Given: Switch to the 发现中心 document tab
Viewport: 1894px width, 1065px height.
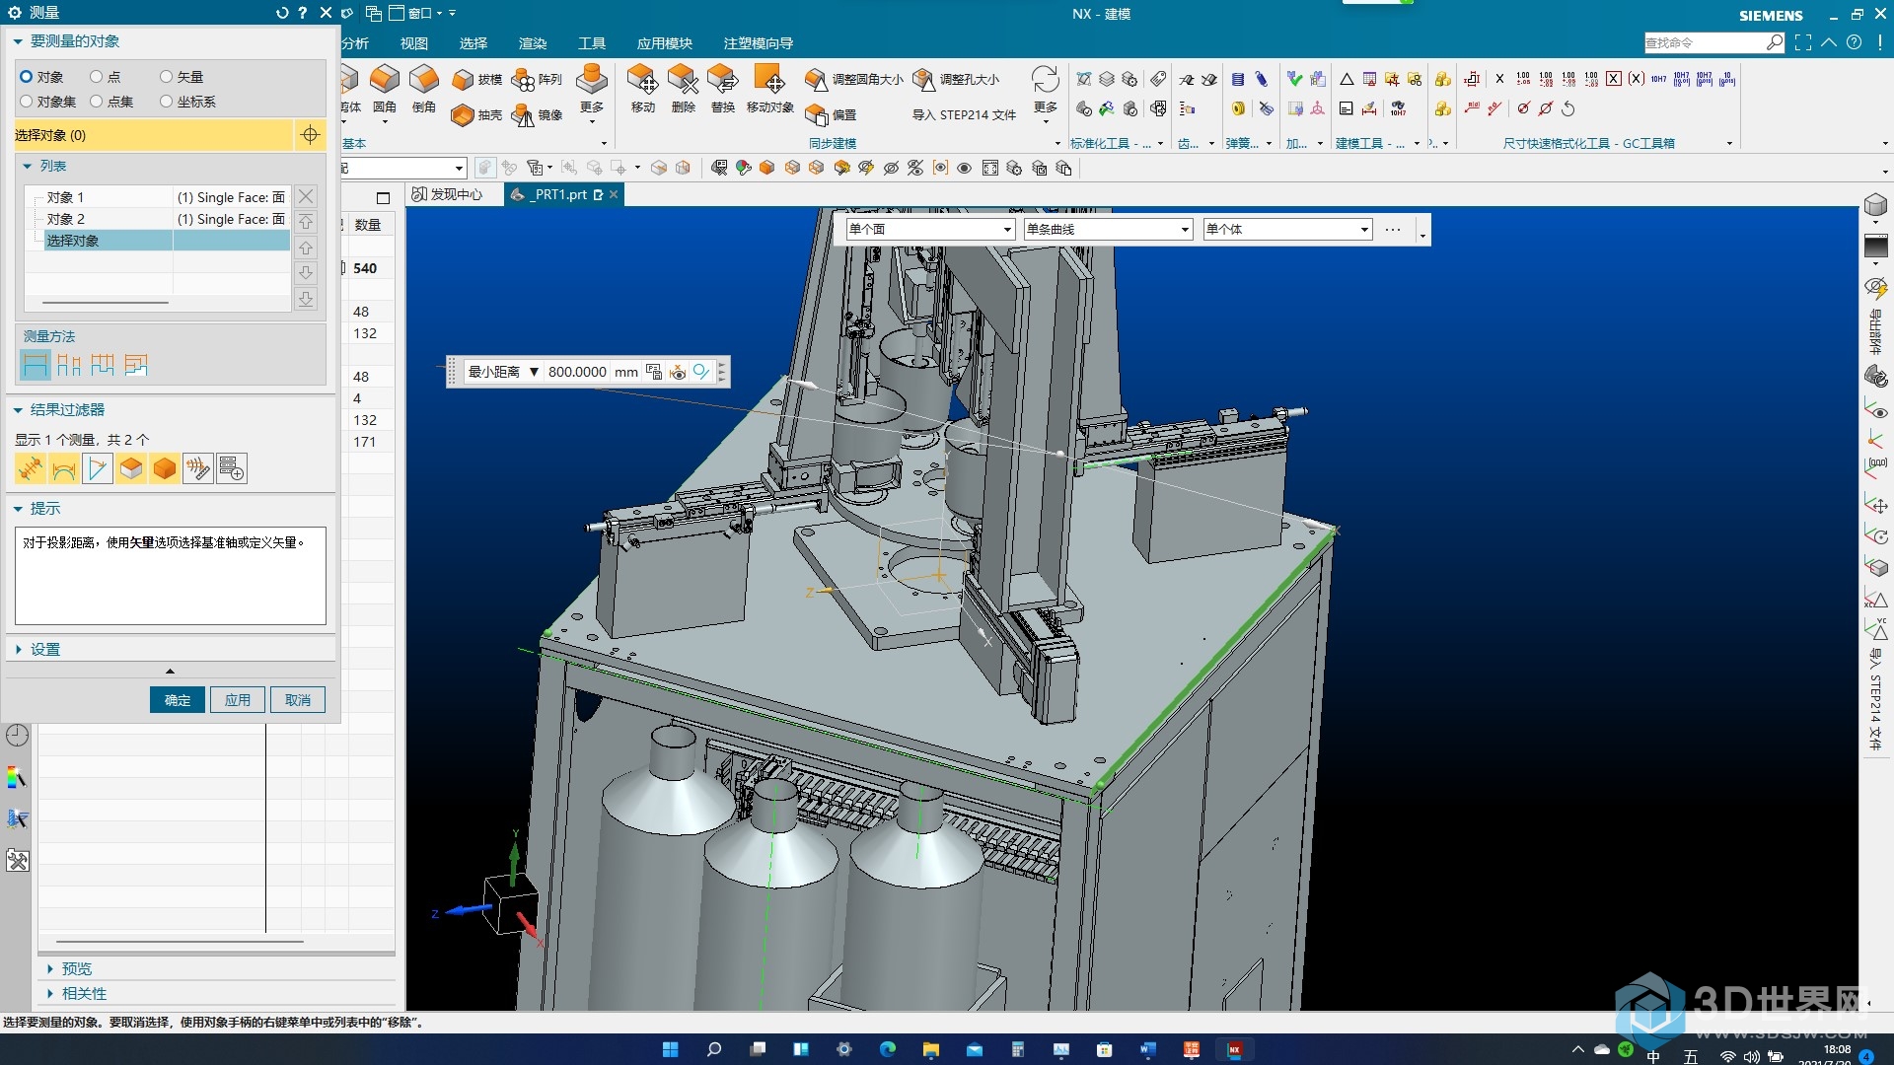Looking at the screenshot, I should point(448,194).
